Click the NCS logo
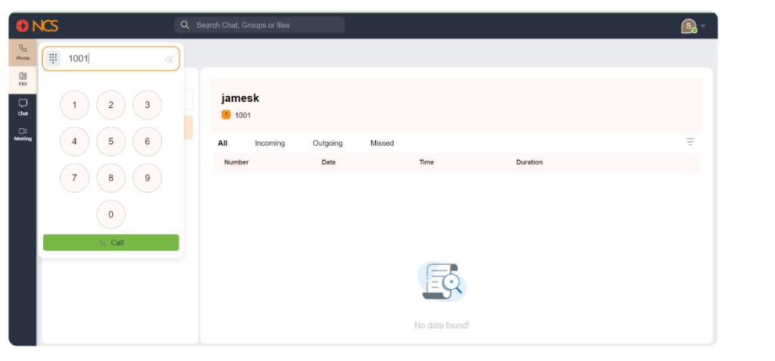The width and height of the screenshot is (775, 361). (37, 26)
